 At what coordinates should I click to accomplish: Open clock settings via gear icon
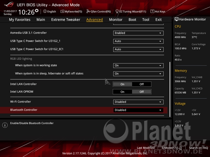click(37, 11)
